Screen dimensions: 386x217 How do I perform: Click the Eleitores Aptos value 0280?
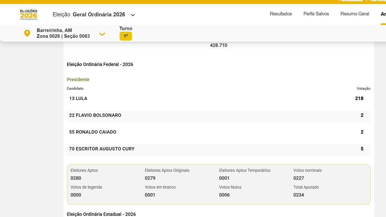pyautogui.click(x=76, y=178)
